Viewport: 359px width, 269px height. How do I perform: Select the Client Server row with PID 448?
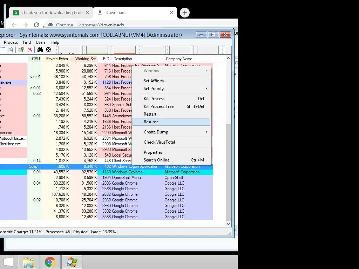pos(107,161)
